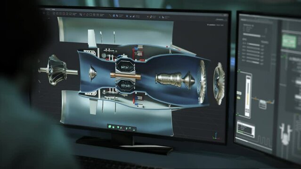Image resolution: width=301 pixels, height=169 pixels.
Task: Click the magnifier icon in the top toolbar
Action: (x=81, y=15)
